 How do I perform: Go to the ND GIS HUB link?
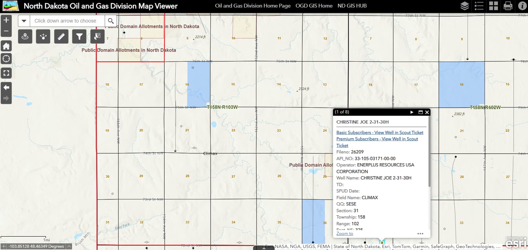click(x=352, y=6)
